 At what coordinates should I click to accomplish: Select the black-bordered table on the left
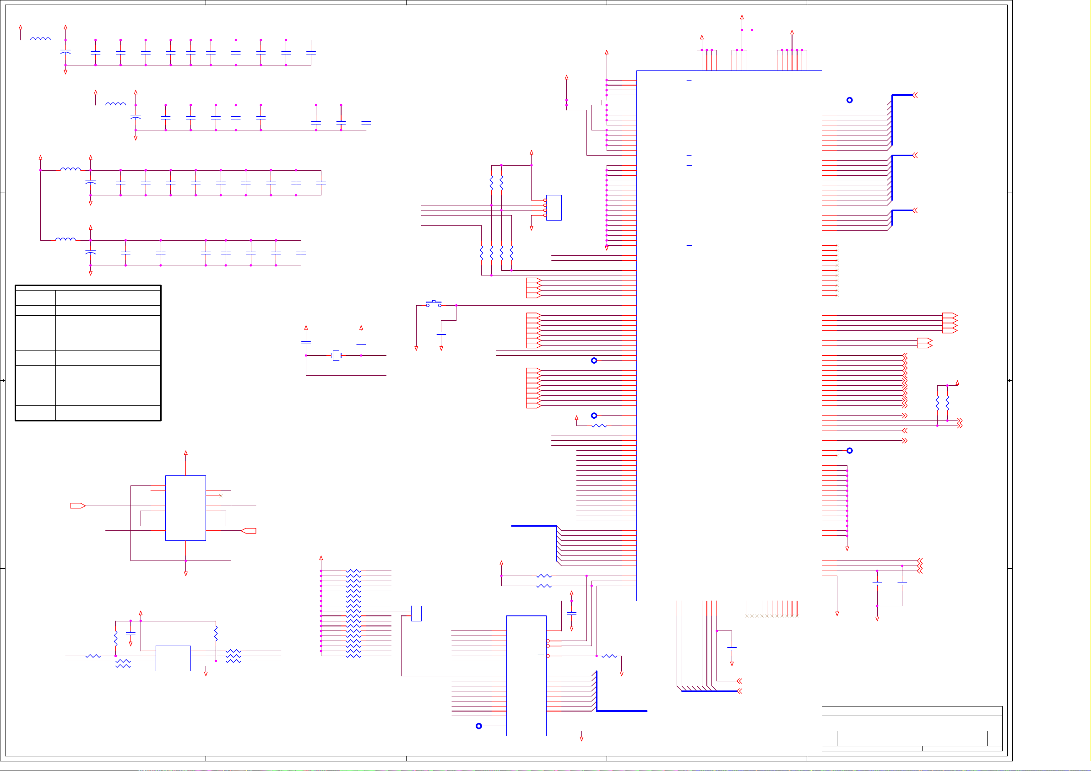tap(88, 352)
